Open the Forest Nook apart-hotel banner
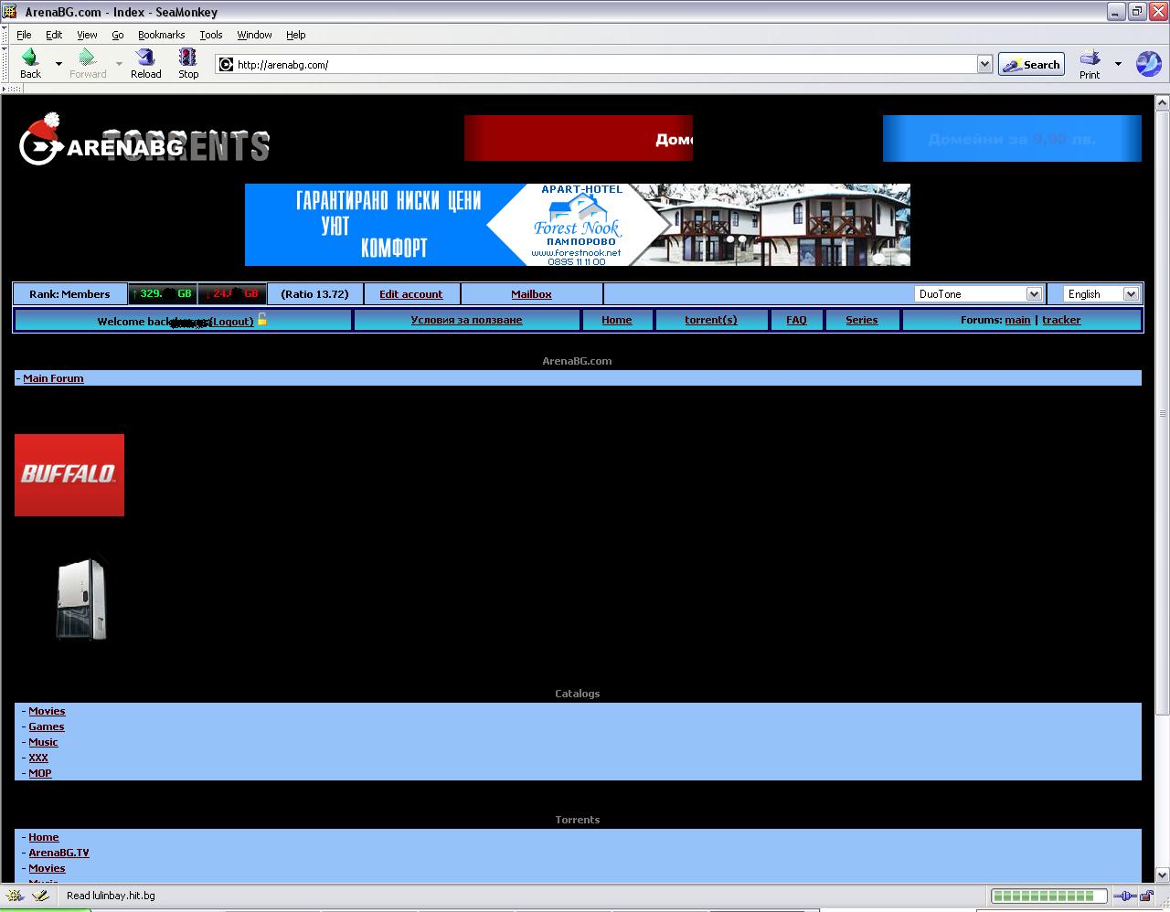This screenshot has width=1170, height=912. (578, 225)
